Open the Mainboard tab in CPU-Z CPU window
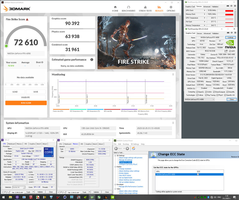The height and width of the screenshot is (200, 239). click(x=11, y=144)
